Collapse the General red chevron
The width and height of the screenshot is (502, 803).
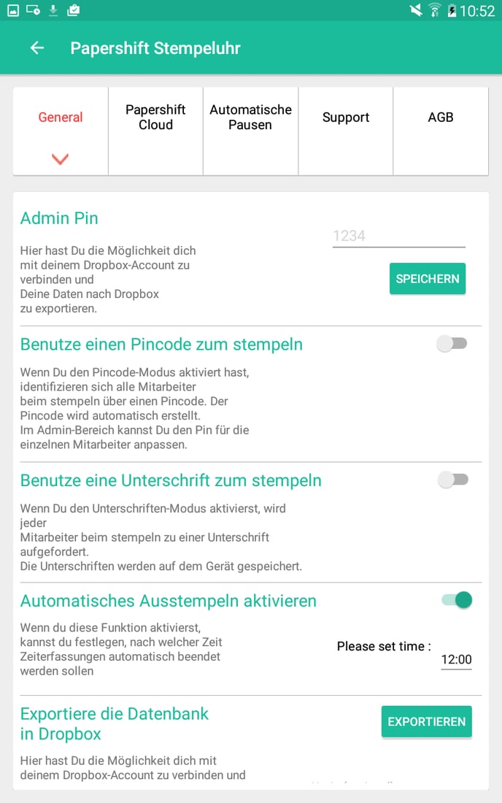[x=61, y=158]
